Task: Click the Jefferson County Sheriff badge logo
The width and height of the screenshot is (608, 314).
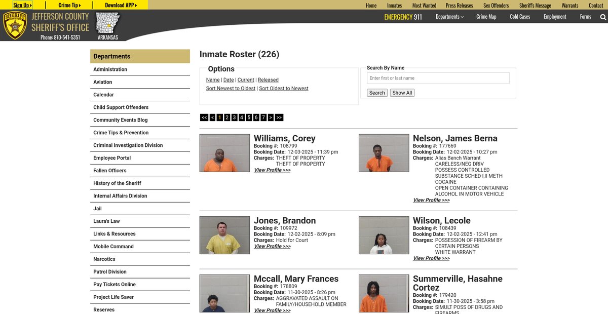Action: tap(15, 25)
